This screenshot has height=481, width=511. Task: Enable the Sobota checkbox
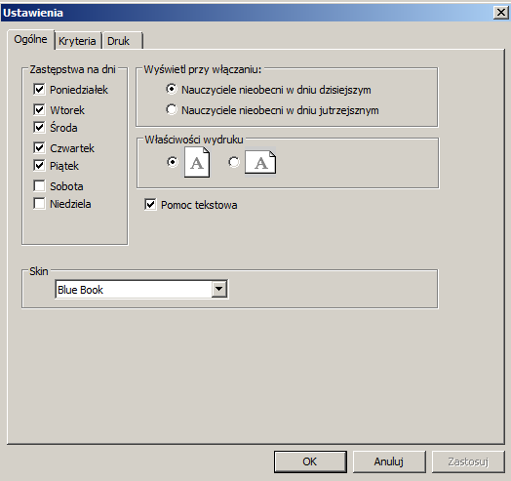coord(39,186)
